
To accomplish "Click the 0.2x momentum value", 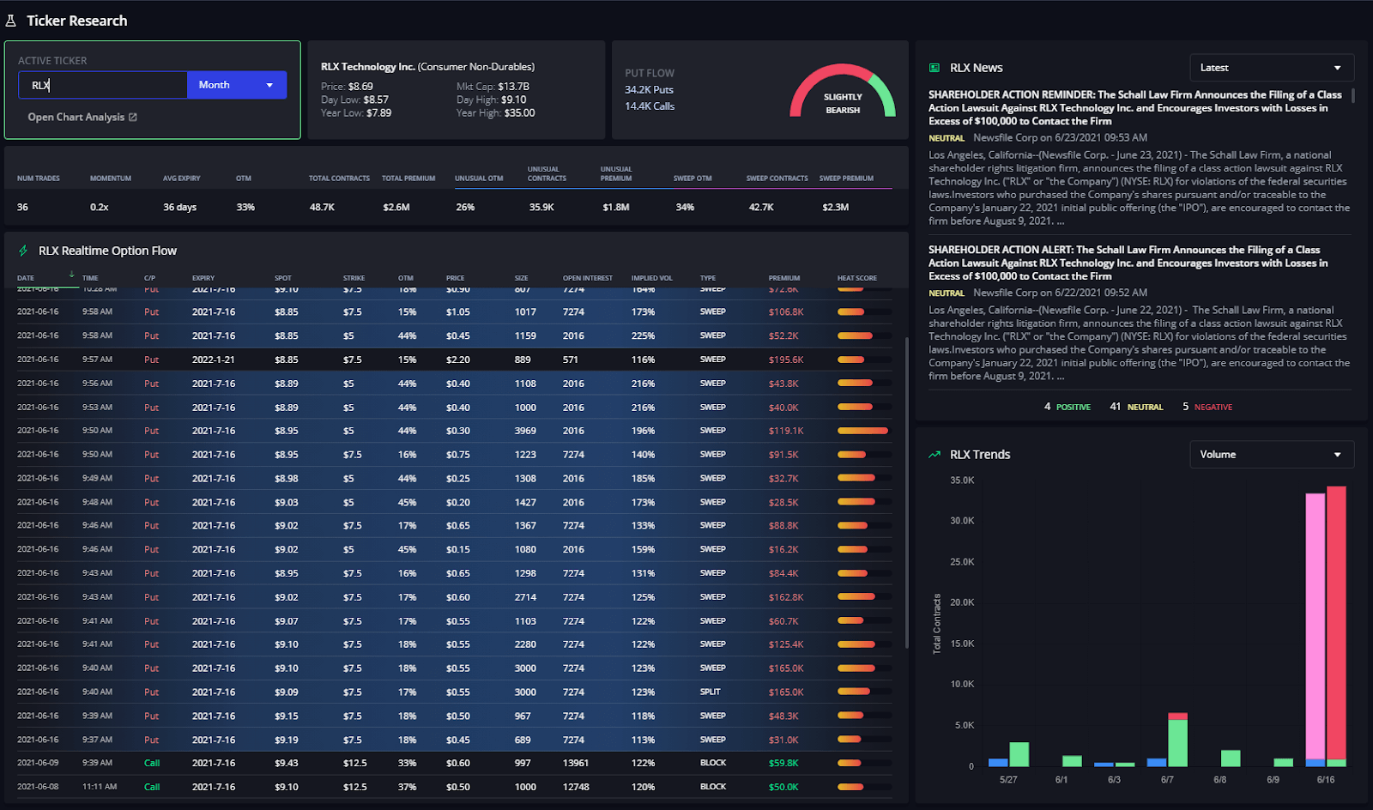I will (100, 208).
